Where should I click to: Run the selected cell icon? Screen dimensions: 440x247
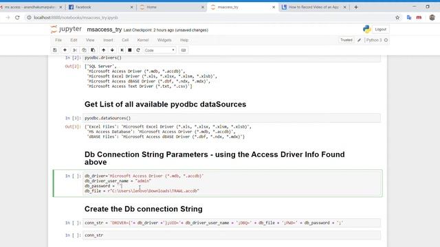(122, 50)
